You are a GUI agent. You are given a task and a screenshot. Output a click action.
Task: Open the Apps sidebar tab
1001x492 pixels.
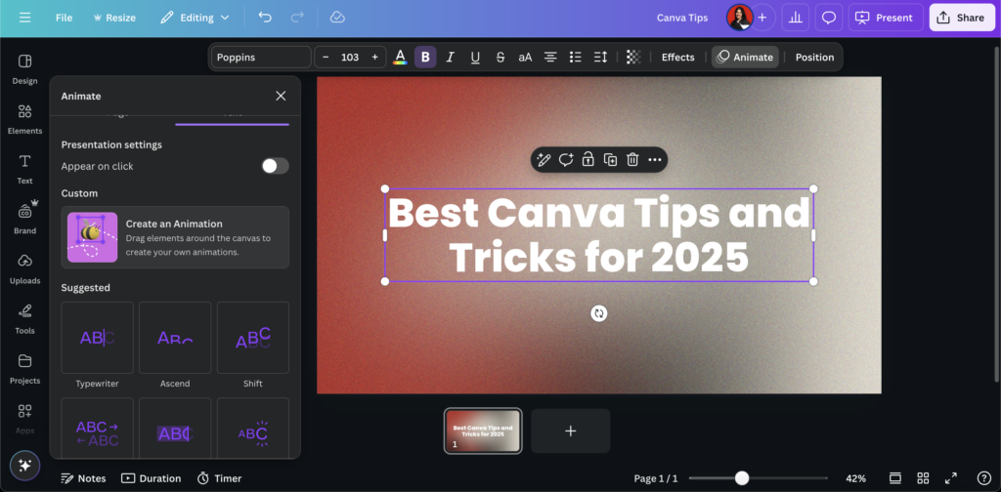tap(24, 419)
